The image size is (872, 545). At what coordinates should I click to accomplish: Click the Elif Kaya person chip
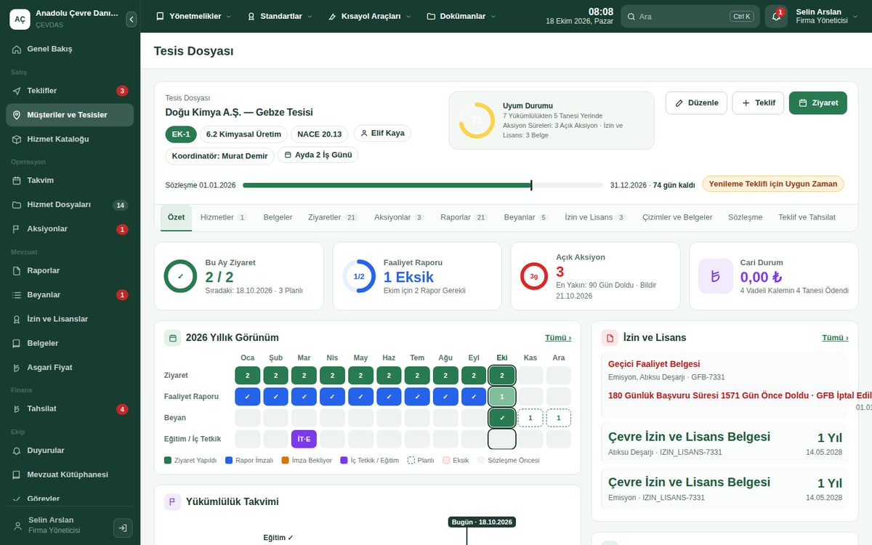pos(382,134)
